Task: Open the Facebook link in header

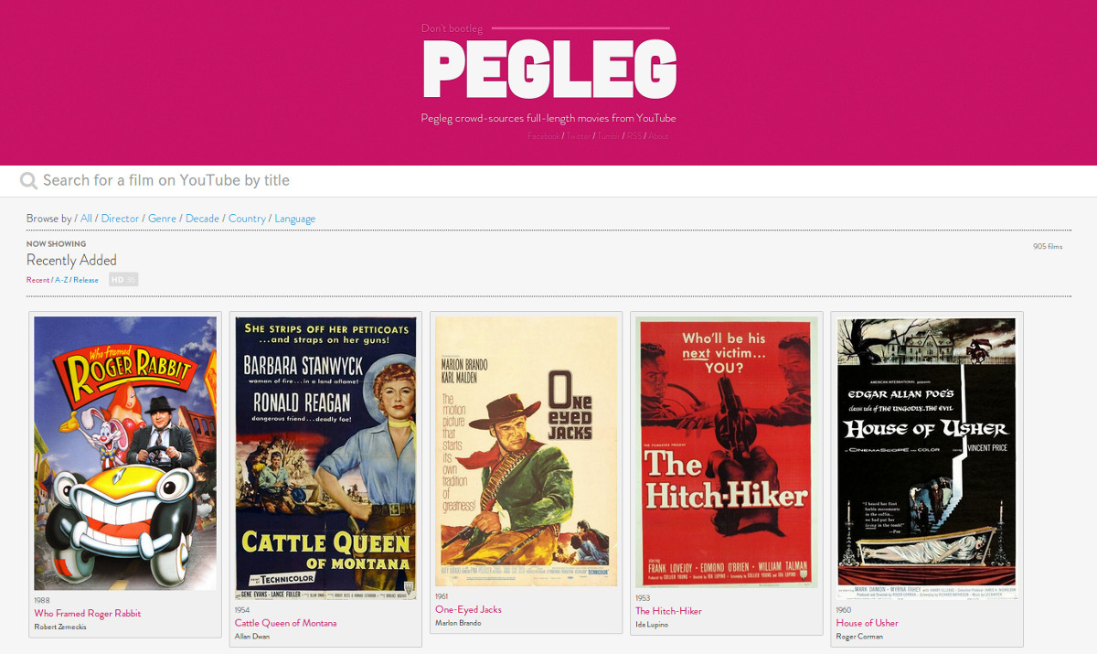Action: (543, 136)
